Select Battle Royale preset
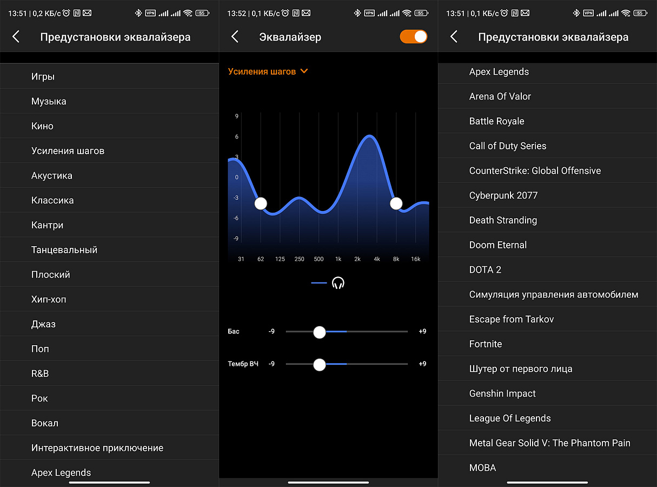The width and height of the screenshot is (657, 487). [547, 121]
